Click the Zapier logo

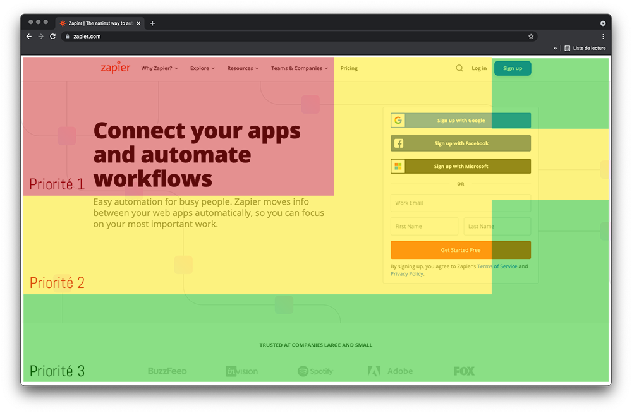click(115, 68)
